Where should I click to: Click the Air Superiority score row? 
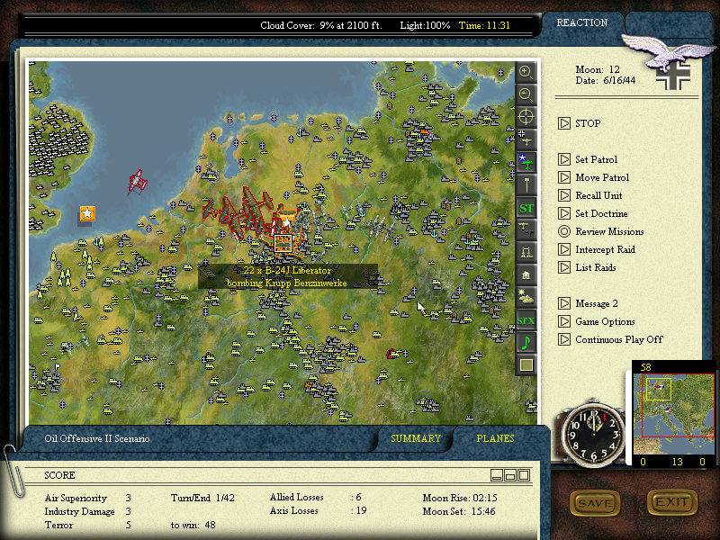(87, 499)
